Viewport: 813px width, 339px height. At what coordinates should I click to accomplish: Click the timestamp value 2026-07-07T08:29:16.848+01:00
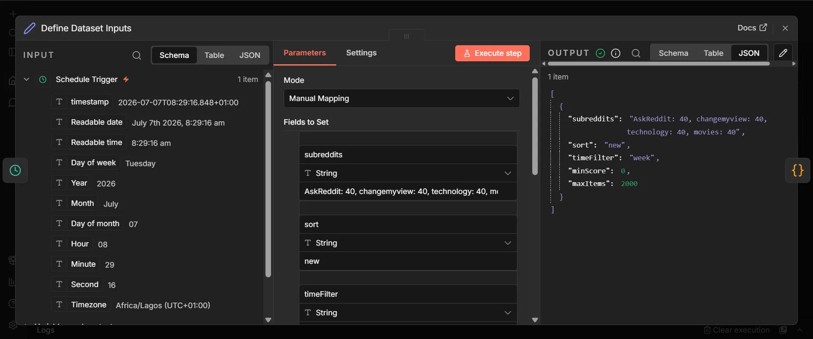[x=178, y=102]
